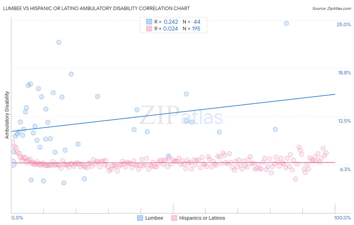
Task: Click the 18.8% y-axis label
Action: tap(344, 73)
